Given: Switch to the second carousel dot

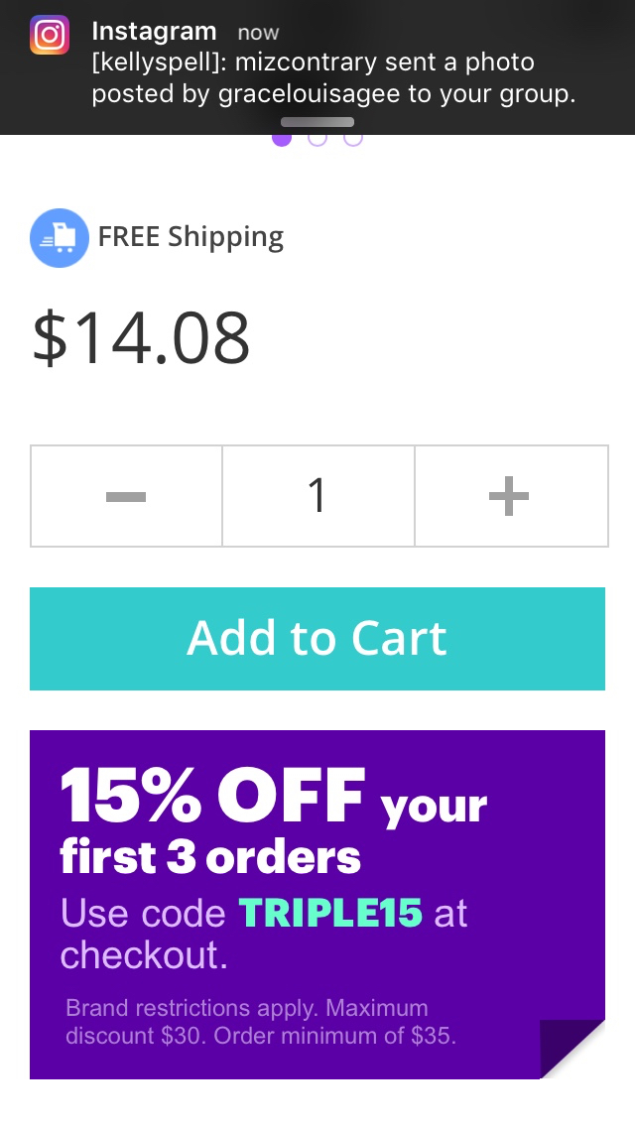Looking at the screenshot, I should click(x=317, y=137).
